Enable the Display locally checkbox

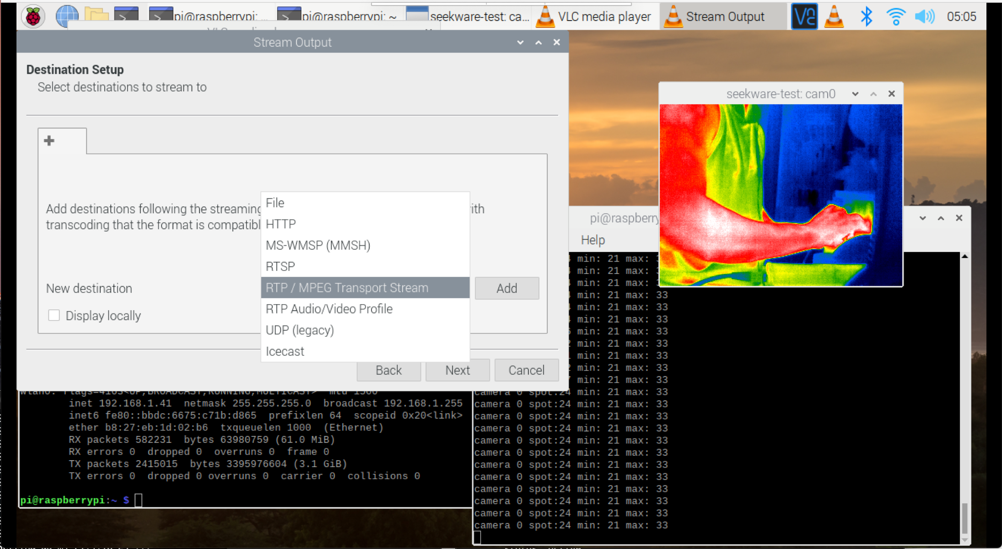(54, 315)
